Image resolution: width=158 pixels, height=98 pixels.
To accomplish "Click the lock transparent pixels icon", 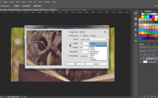I will click(144, 55).
